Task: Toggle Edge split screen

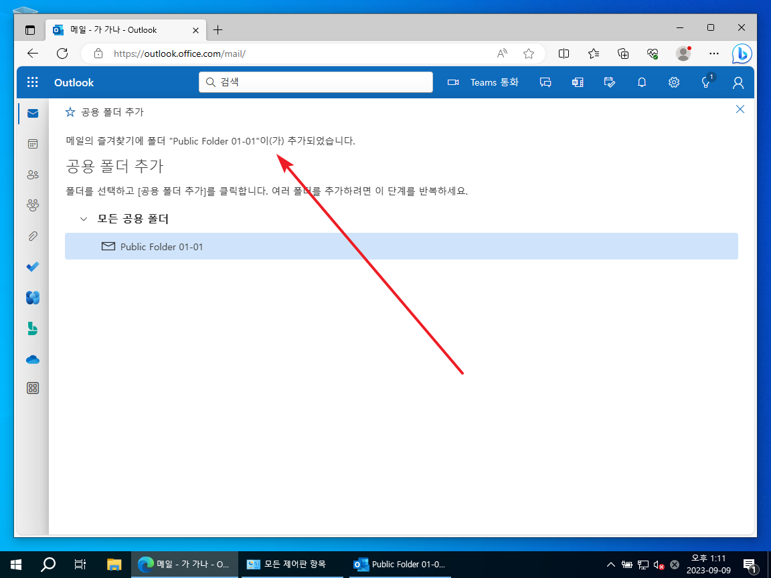Action: 564,54
